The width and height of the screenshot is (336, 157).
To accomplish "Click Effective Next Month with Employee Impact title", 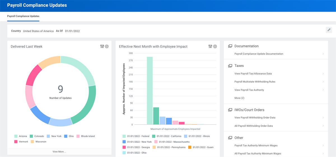I will click(153, 46).
